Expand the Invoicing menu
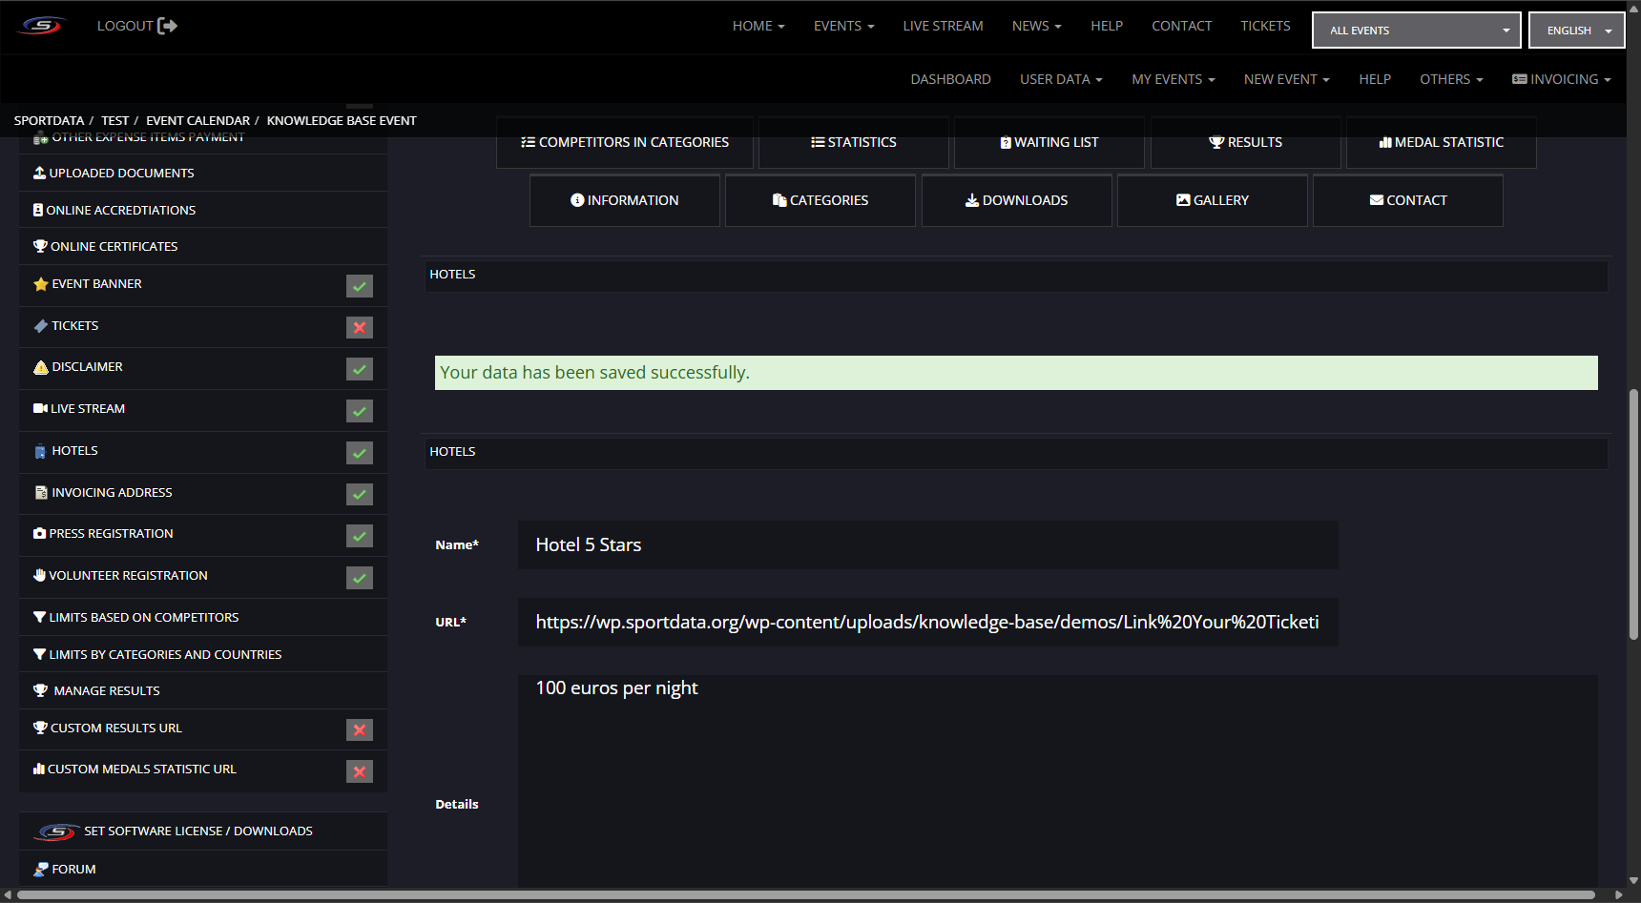The height and width of the screenshot is (903, 1641). (1561, 79)
